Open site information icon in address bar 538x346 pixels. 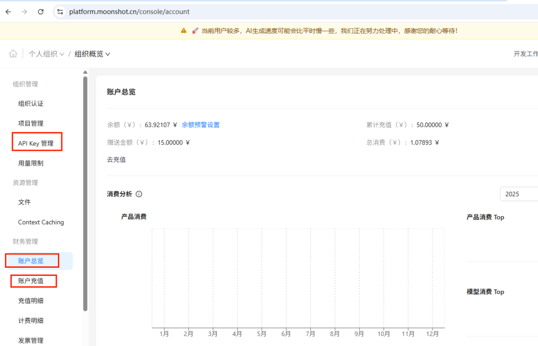pyautogui.click(x=60, y=11)
